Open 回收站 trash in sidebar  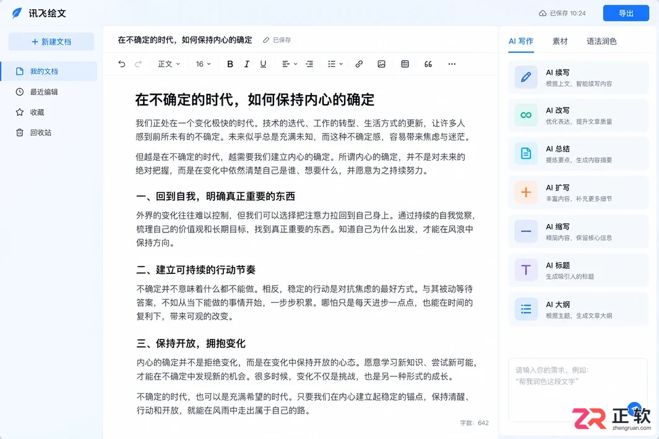tap(49, 132)
